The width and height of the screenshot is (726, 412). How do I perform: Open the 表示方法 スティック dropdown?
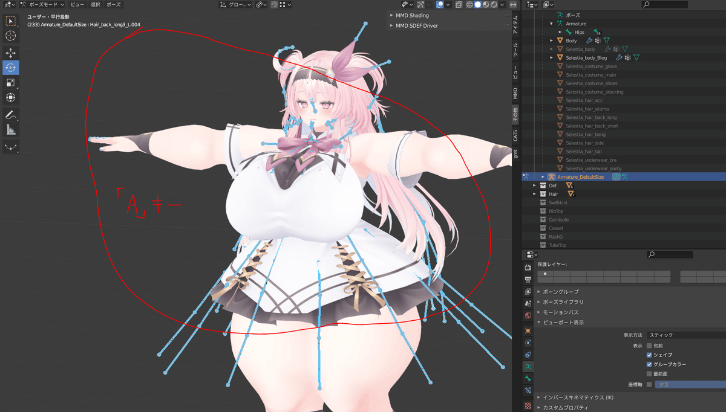pyautogui.click(x=686, y=335)
